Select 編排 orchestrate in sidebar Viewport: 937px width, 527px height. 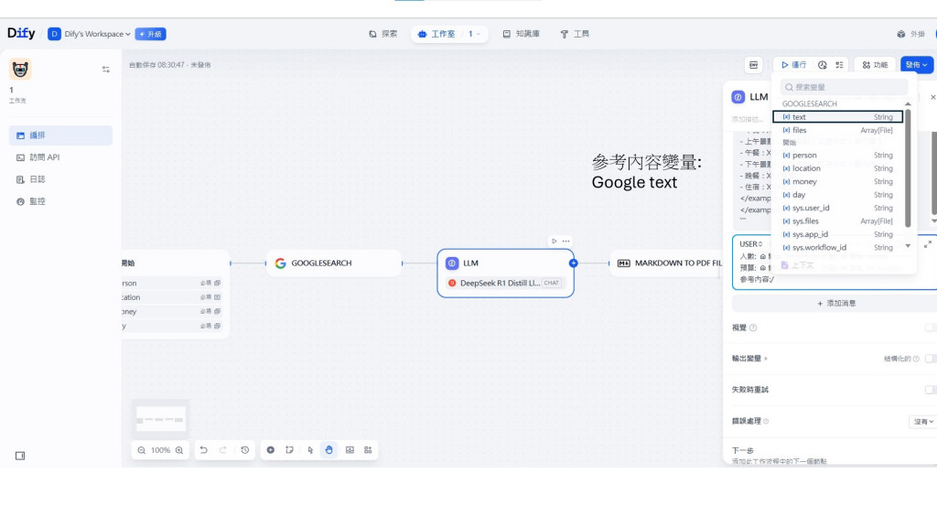pyautogui.click(x=60, y=135)
